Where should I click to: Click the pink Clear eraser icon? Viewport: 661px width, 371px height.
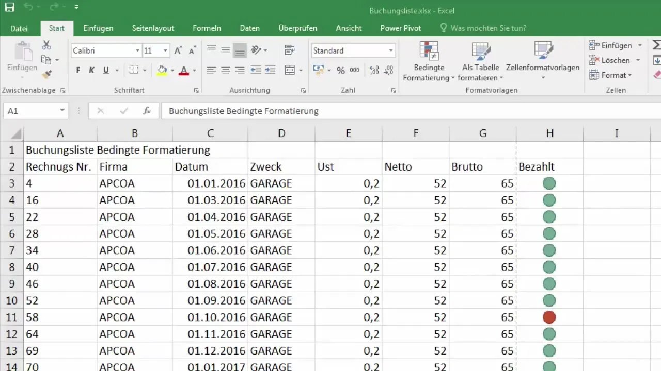[657, 75]
